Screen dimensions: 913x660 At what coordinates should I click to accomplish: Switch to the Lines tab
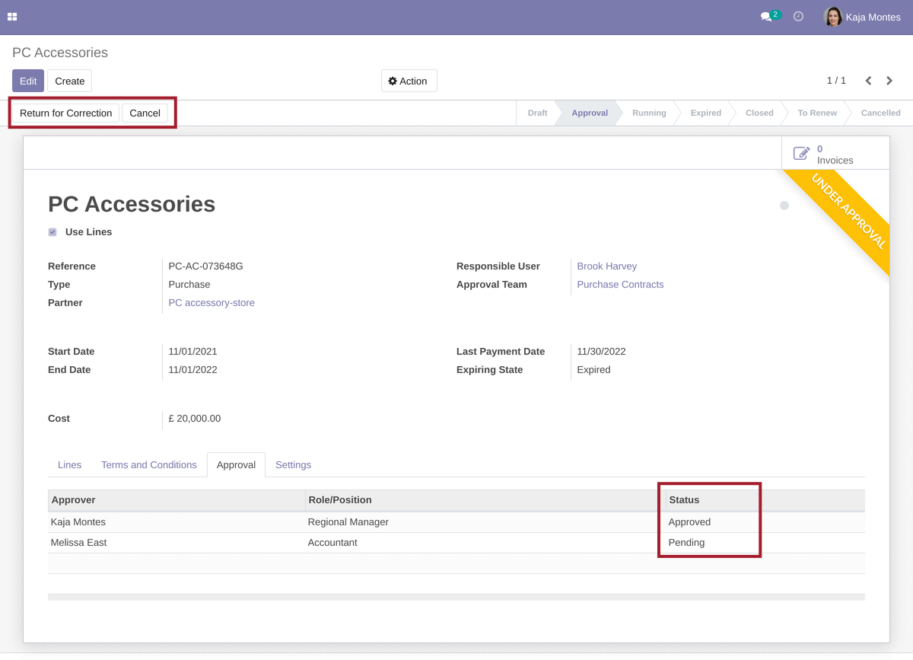coord(69,465)
